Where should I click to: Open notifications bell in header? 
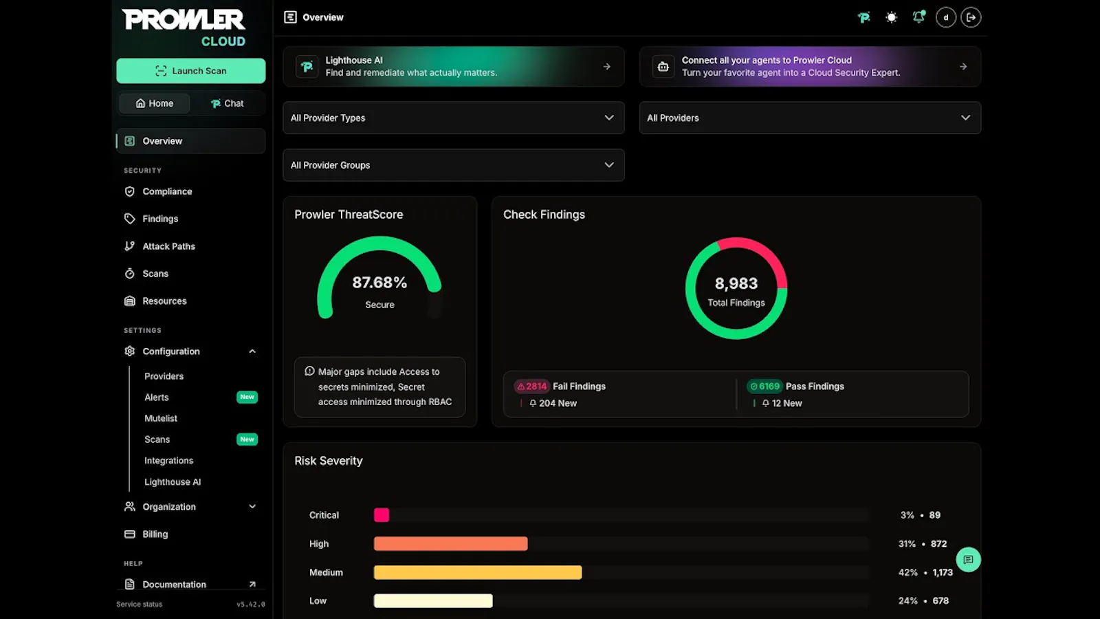coord(918,17)
